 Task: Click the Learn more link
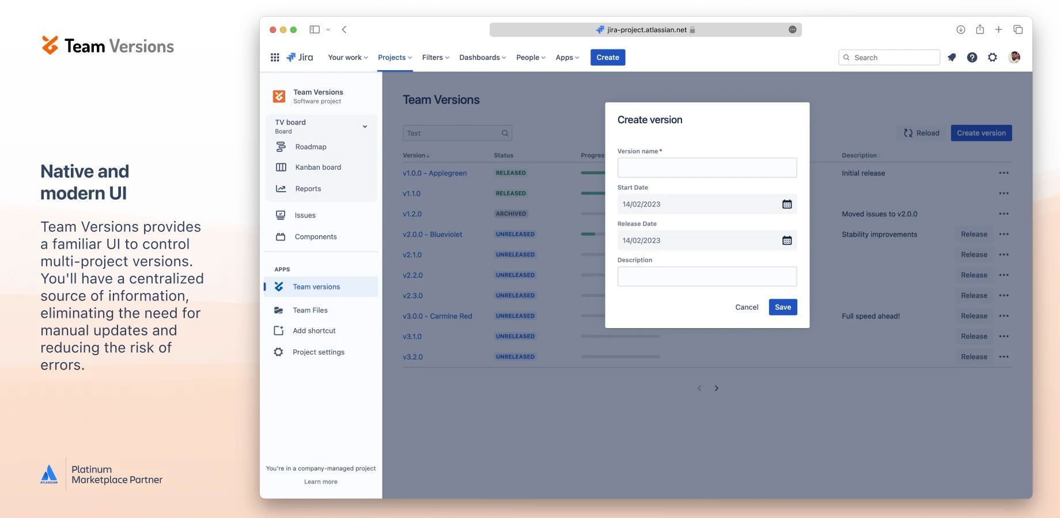[x=321, y=482]
